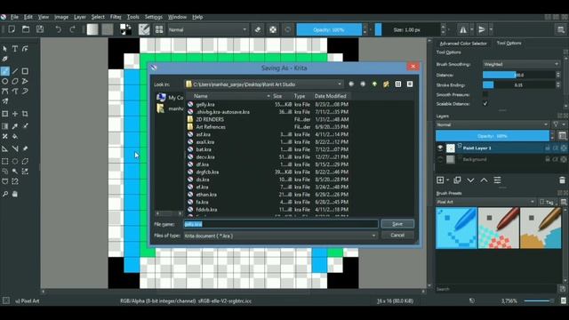This screenshot has width=569, height=320.
Task: Adjust the Distance slider in Tool Options
Action: point(519,75)
